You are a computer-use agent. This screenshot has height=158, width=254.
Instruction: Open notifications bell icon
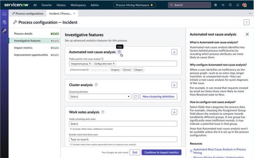point(238,5)
